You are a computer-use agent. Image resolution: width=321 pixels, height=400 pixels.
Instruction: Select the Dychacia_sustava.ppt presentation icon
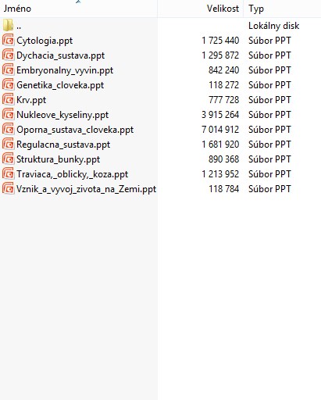pyautogui.click(x=8, y=55)
